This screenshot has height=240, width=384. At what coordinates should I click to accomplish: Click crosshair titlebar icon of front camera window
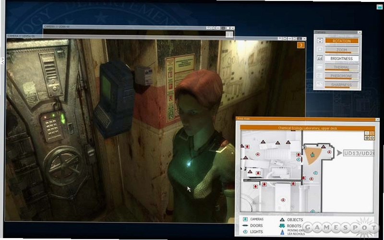coord(285,39)
